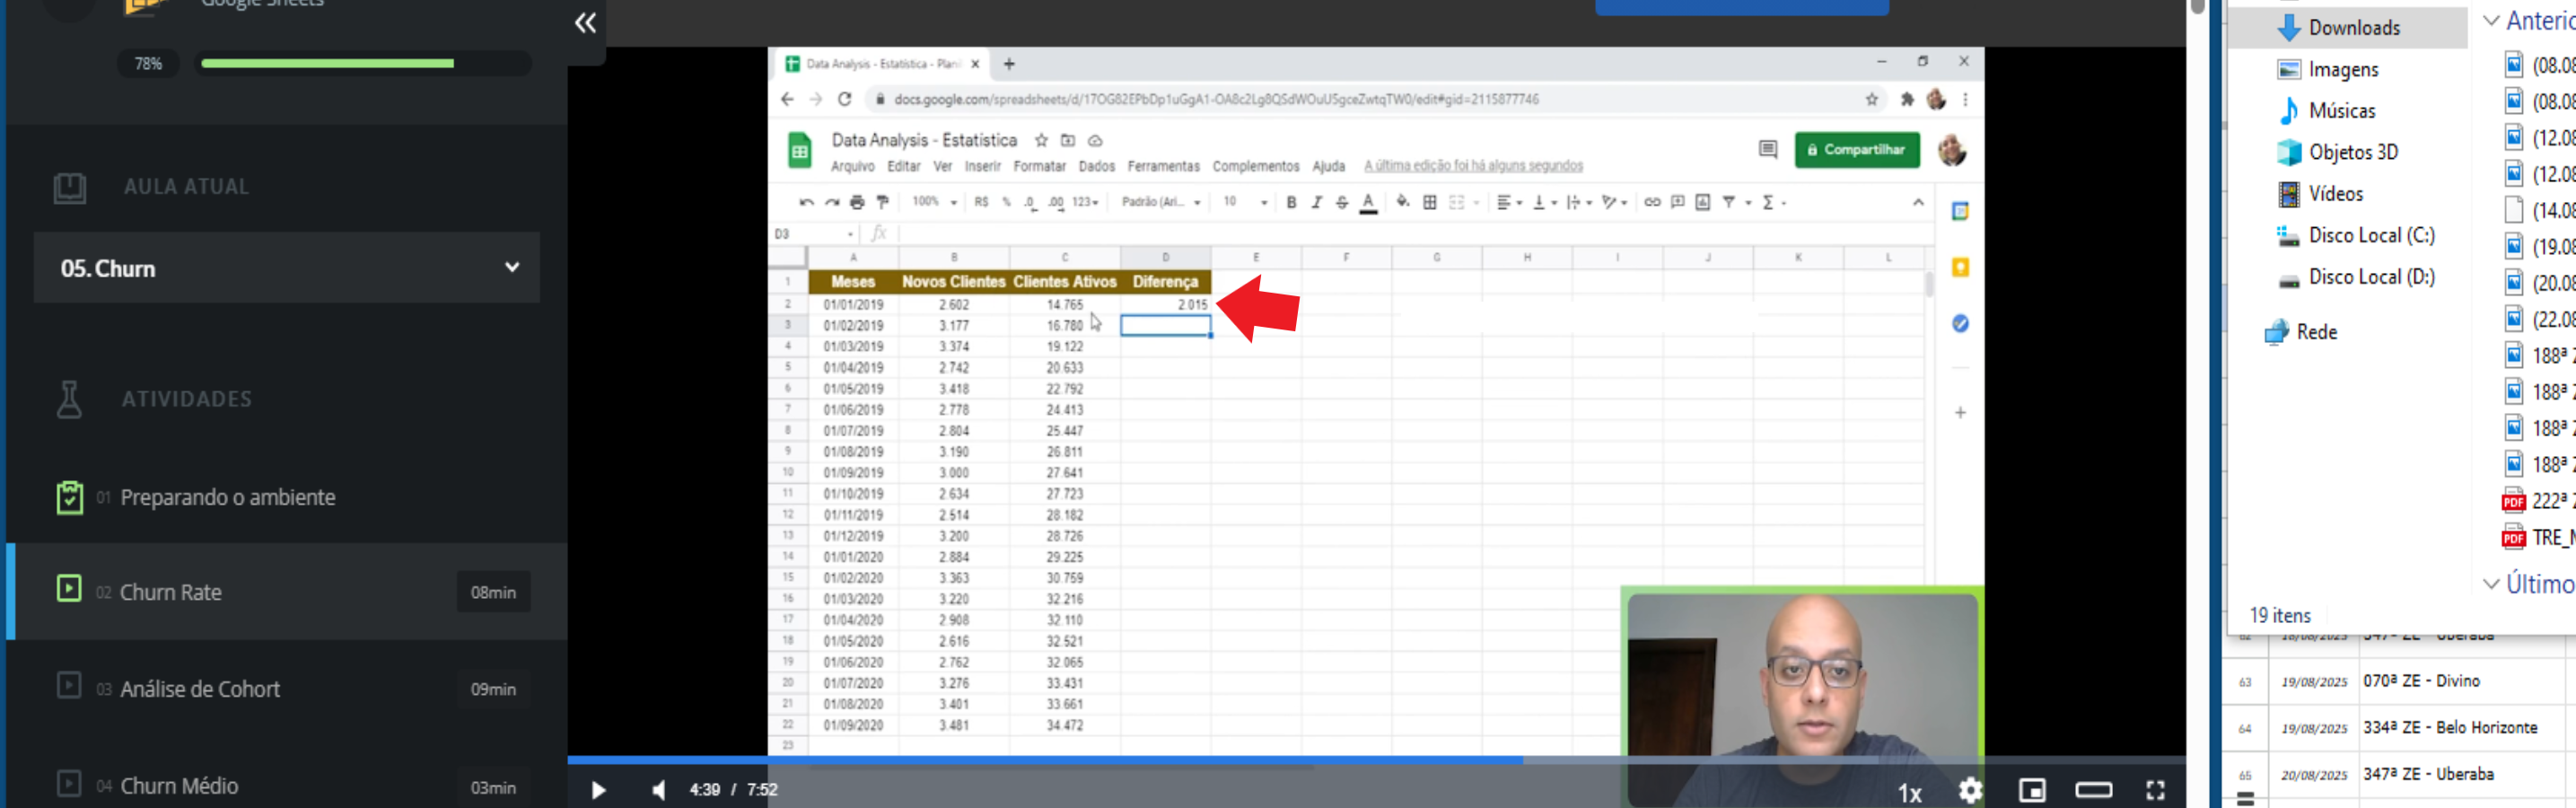Click Strikethrough icon in the Sheets toolbar

1341,203
